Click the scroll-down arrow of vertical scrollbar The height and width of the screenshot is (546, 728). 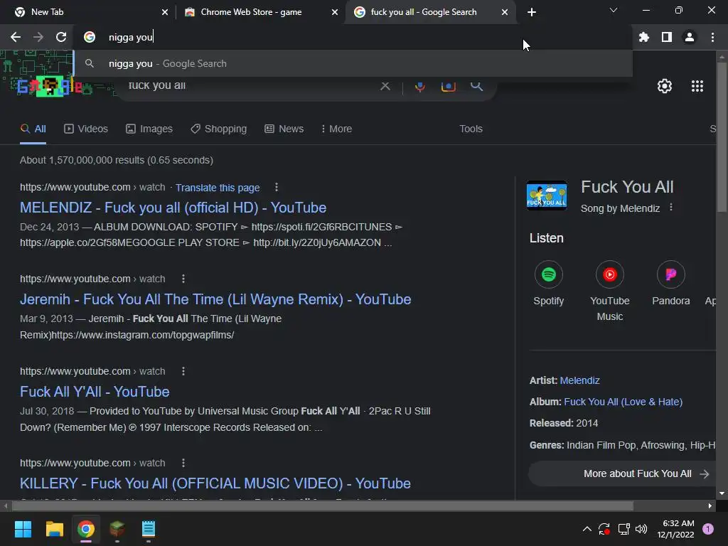[x=722, y=493]
